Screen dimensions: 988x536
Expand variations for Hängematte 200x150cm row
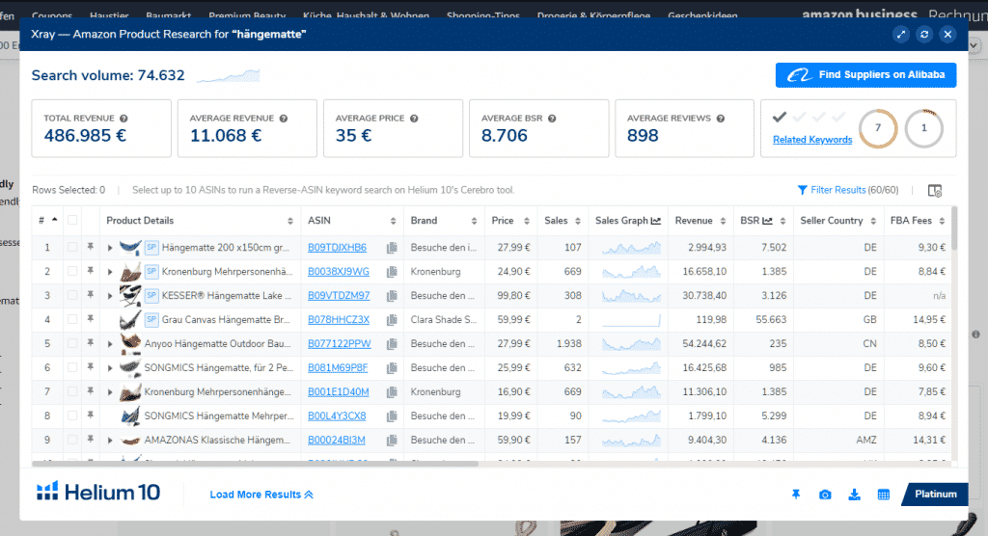pos(110,248)
